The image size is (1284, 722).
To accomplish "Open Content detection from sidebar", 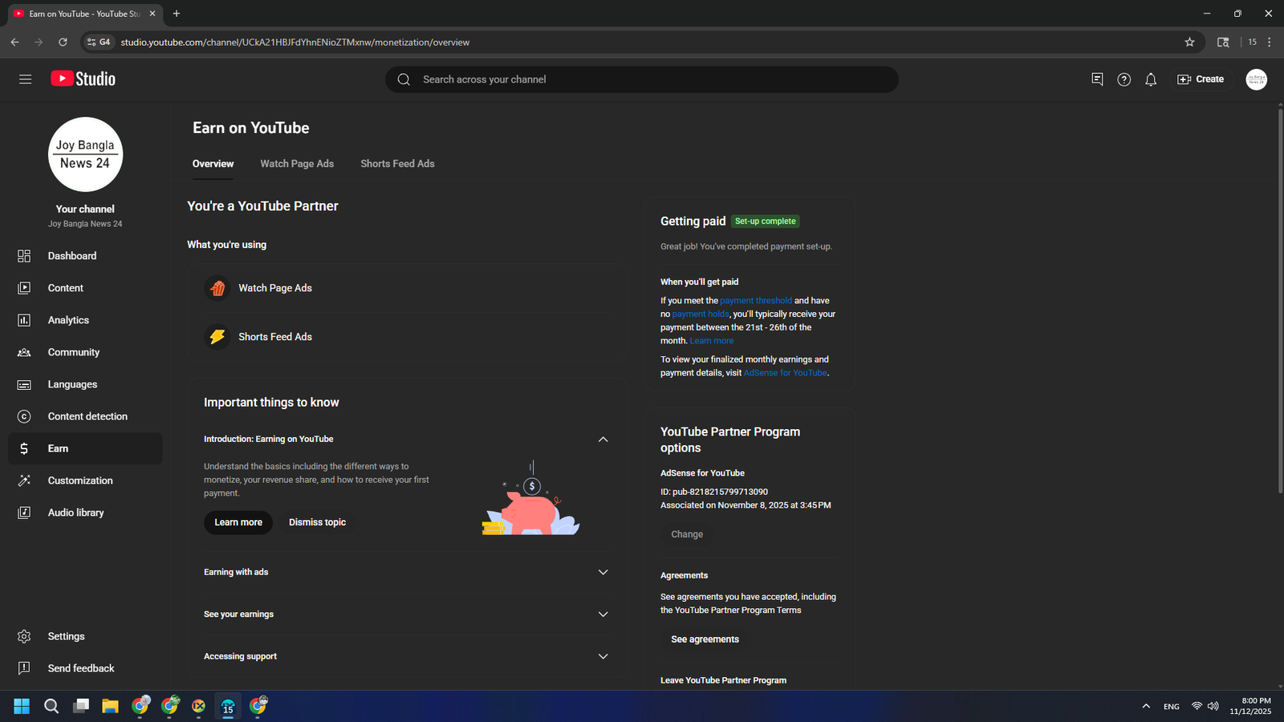I will click(87, 416).
